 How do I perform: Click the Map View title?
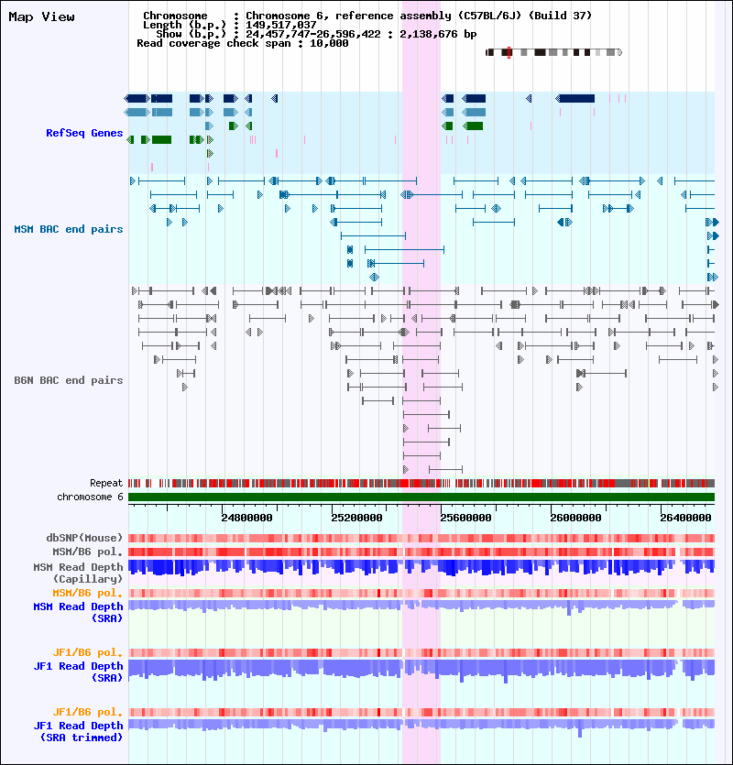pos(42,17)
